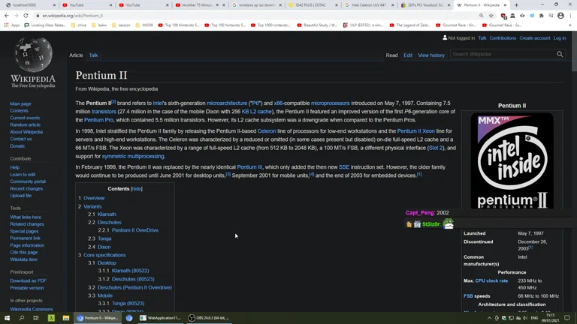This screenshot has height=324, width=577.
Task: Follow the Celeron link in the article
Action: tap(267, 131)
